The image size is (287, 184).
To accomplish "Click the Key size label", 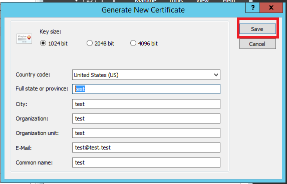I will point(50,31).
